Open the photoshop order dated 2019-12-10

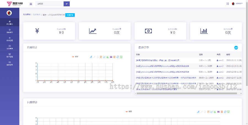coord(162,66)
